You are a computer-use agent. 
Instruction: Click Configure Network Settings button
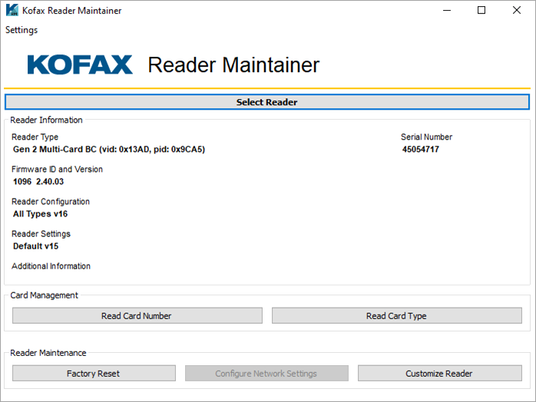coord(266,374)
